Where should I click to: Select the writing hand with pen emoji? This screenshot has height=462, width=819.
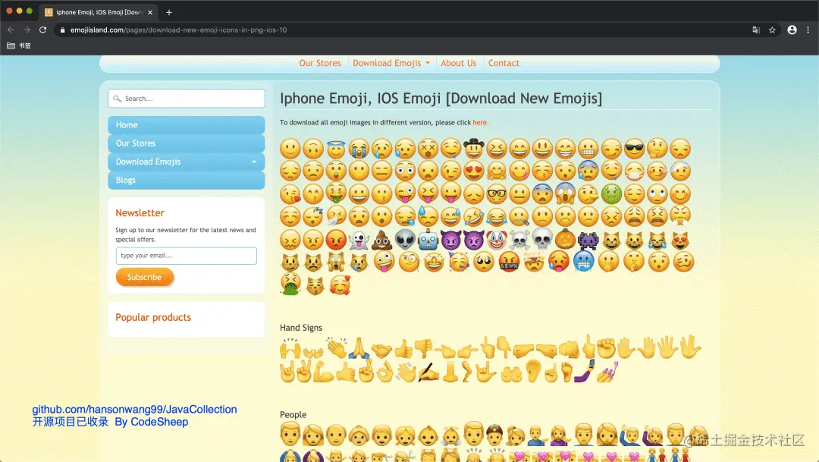click(x=428, y=372)
